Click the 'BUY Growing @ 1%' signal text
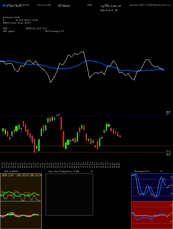Screen dimensions: 173x229 [x=54, y=31]
